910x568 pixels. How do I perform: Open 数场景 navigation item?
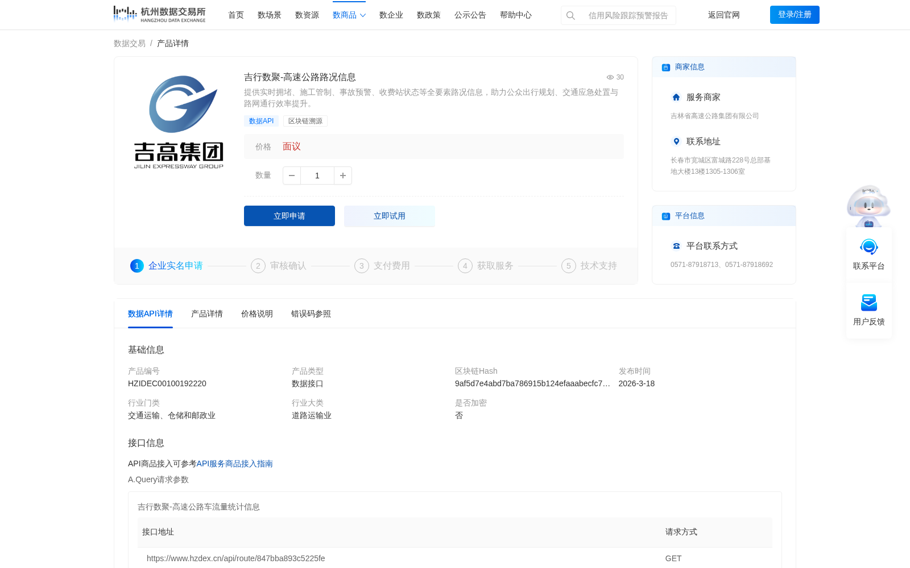[270, 15]
